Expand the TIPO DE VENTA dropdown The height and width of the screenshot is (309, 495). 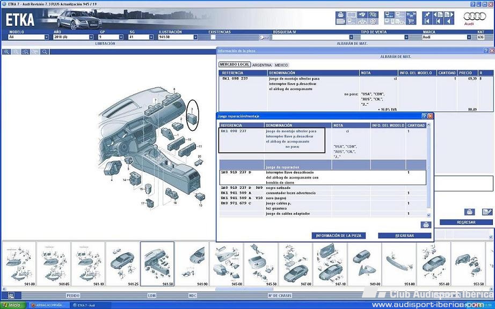tap(406, 37)
